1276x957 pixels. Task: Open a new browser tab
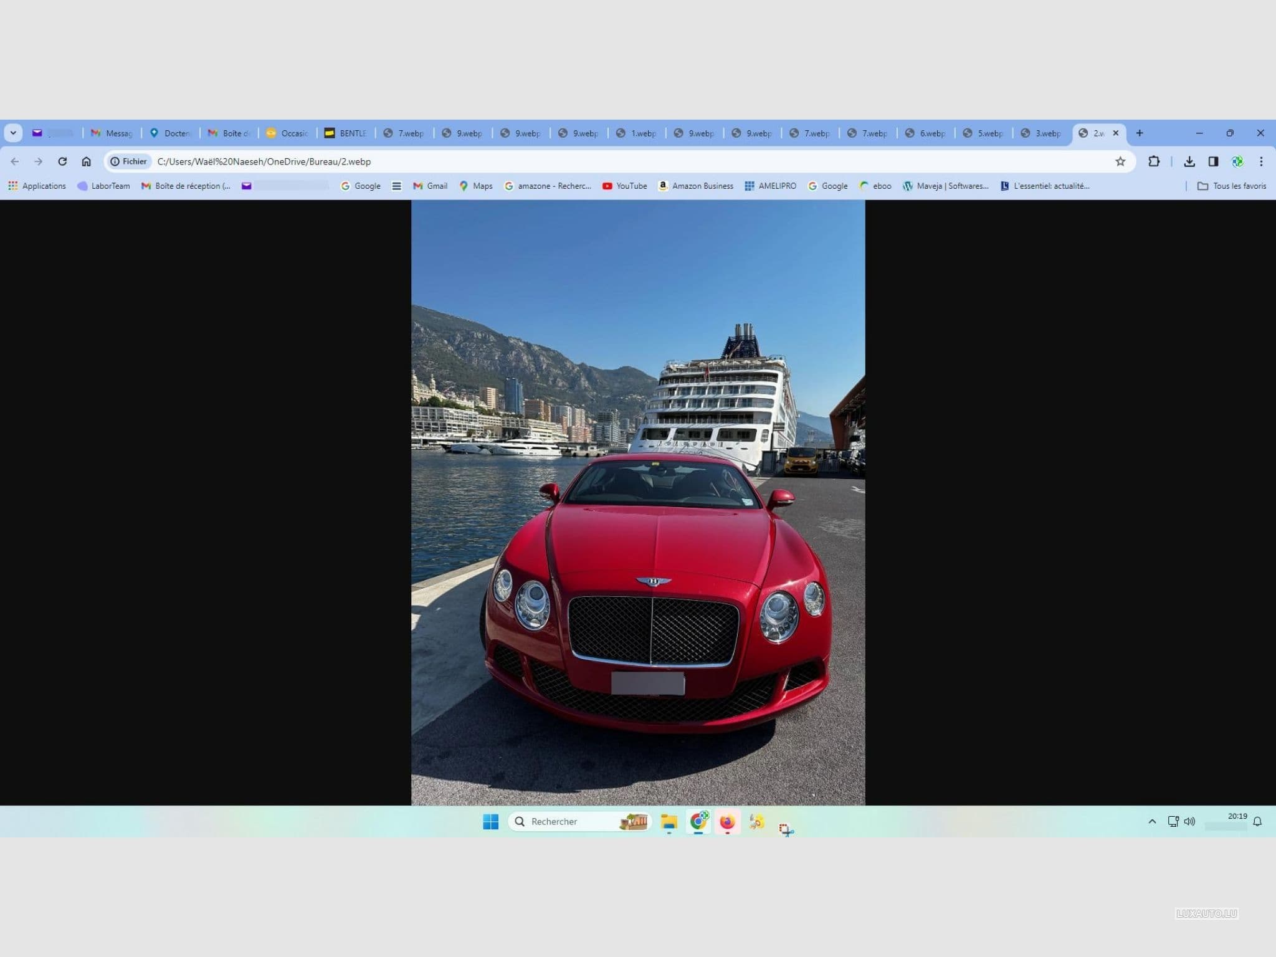click(1140, 133)
